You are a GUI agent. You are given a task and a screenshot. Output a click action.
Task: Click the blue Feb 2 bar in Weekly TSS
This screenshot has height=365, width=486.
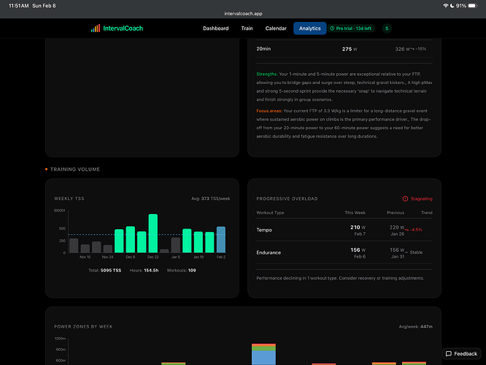[x=221, y=239]
